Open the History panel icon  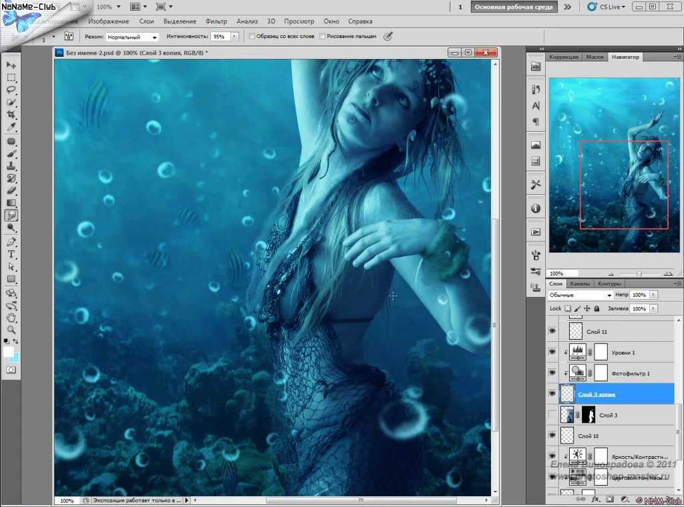click(x=536, y=89)
